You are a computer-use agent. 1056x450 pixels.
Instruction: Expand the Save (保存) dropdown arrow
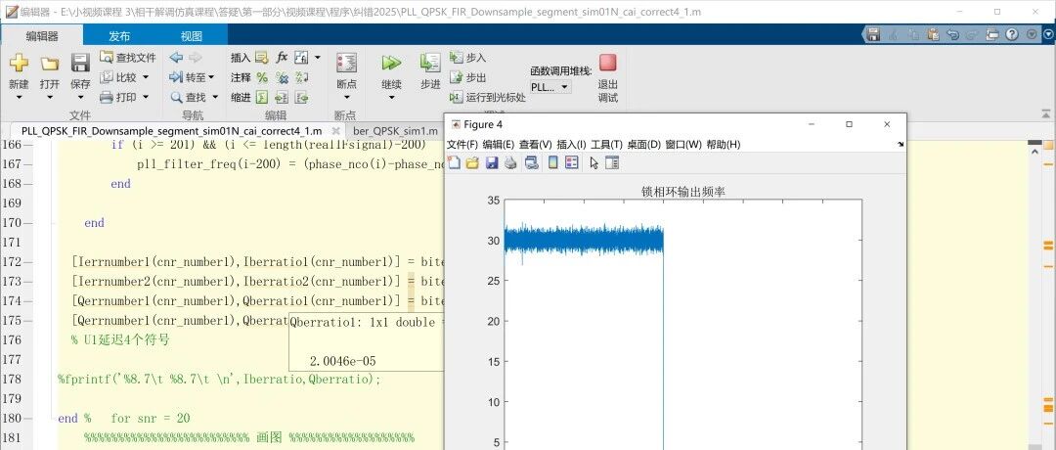click(80, 98)
